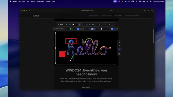Screen dimensions: 173x97
Task: Confirm the capture with checkmark
Action: tap(119, 49)
